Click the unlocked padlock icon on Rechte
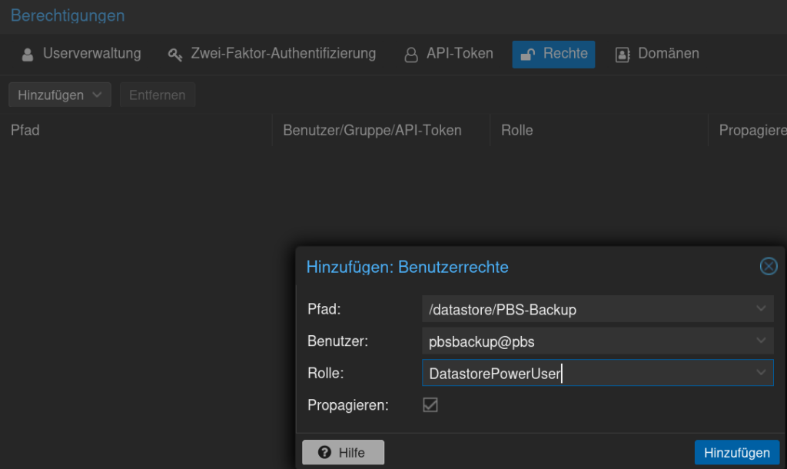This screenshot has width=787, height=469. point(528,55)
